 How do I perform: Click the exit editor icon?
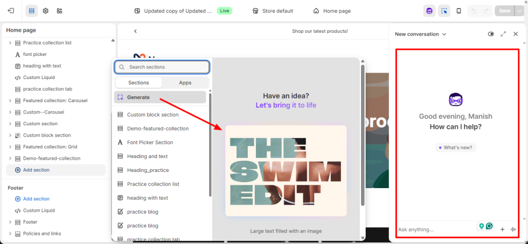click(11, 11)
